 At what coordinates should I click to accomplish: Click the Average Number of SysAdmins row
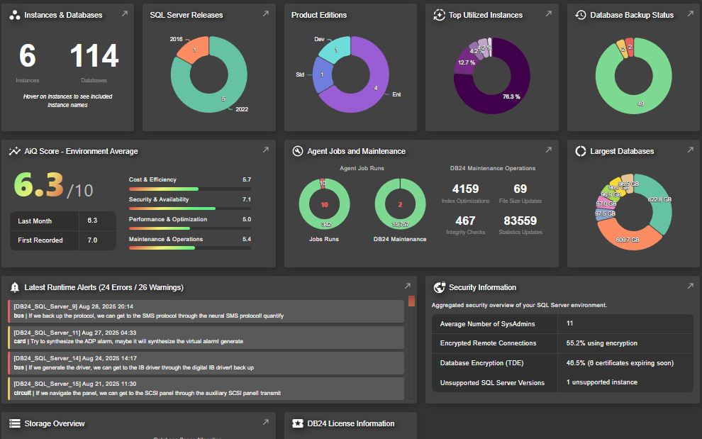click(562, 324)
